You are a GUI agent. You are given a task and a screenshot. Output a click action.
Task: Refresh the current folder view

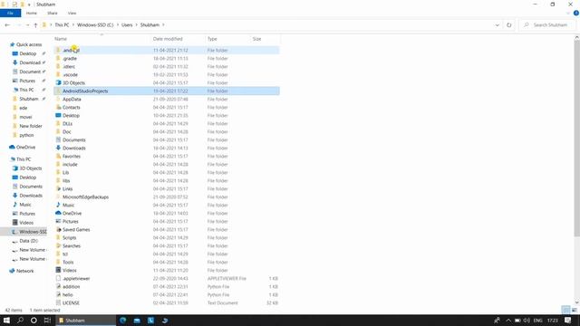coord(509,24)
